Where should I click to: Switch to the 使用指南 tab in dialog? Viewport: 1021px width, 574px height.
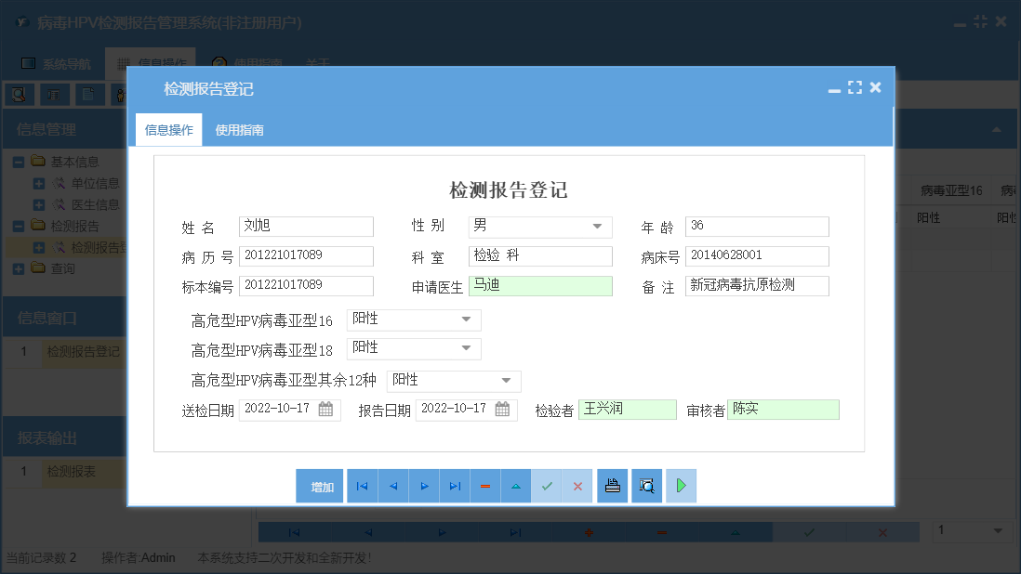pos(239,129)
